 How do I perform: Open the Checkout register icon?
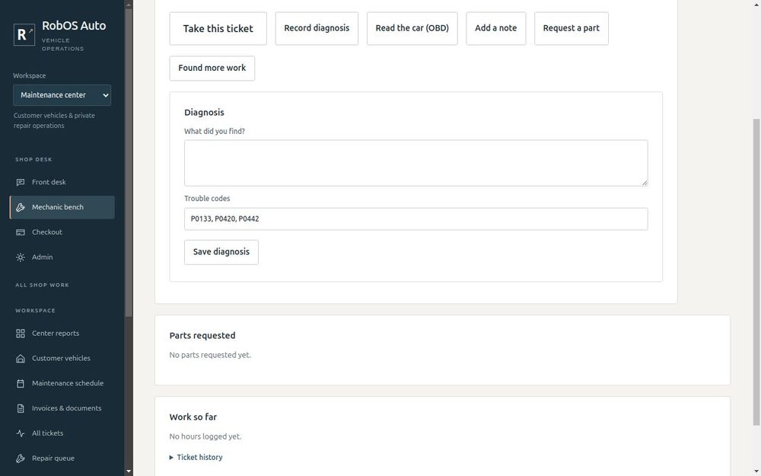click(21, 232)
